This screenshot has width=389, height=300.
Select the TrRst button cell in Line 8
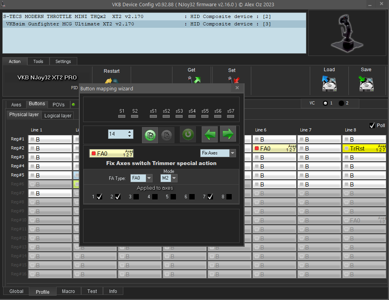tap(364, 148)
